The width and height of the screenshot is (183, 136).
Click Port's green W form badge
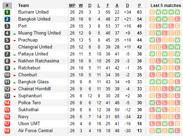click(165, 26)
